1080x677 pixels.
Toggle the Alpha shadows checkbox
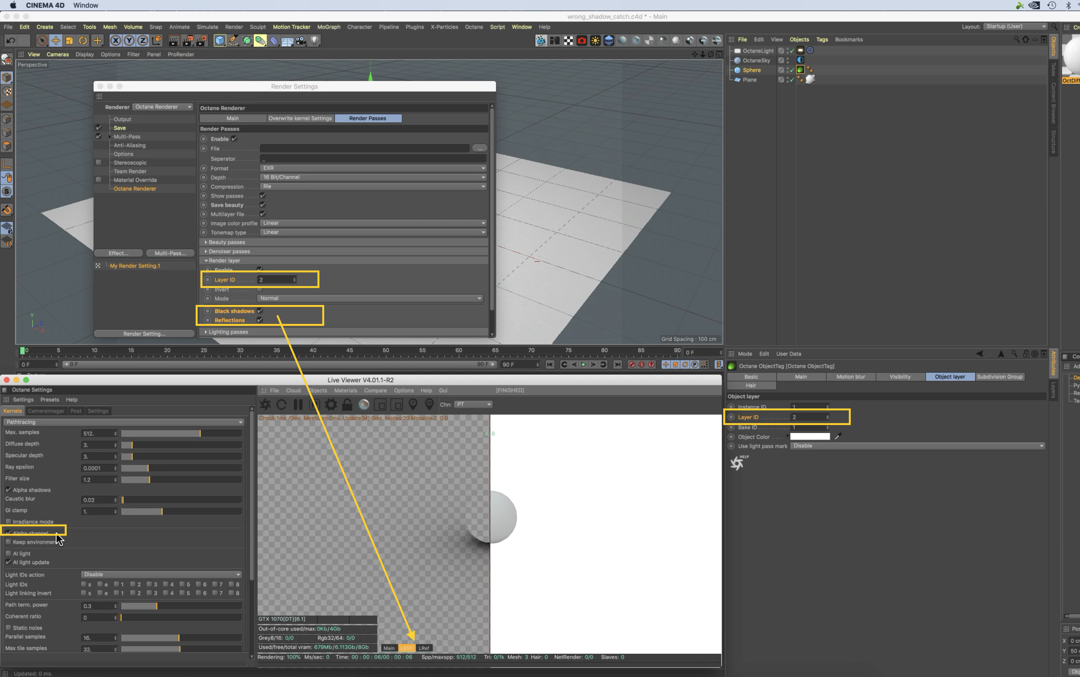tap(8, 490)
